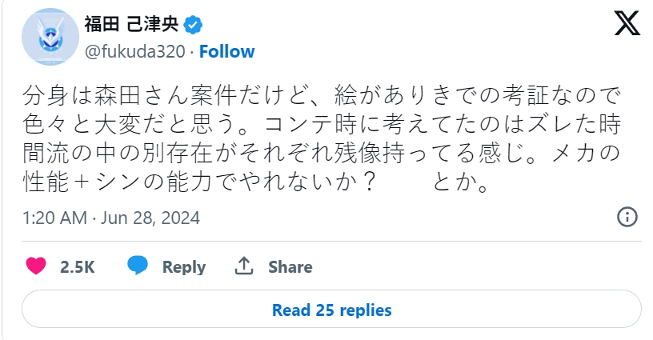Click the @fukuda320 handle
Screen dimensions: 653x340
tap(134, 52)
